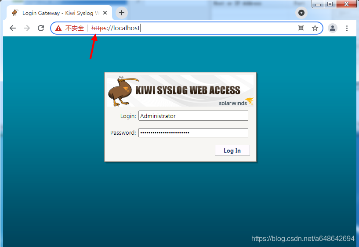Click the 不安全 security label

point(75,28)
